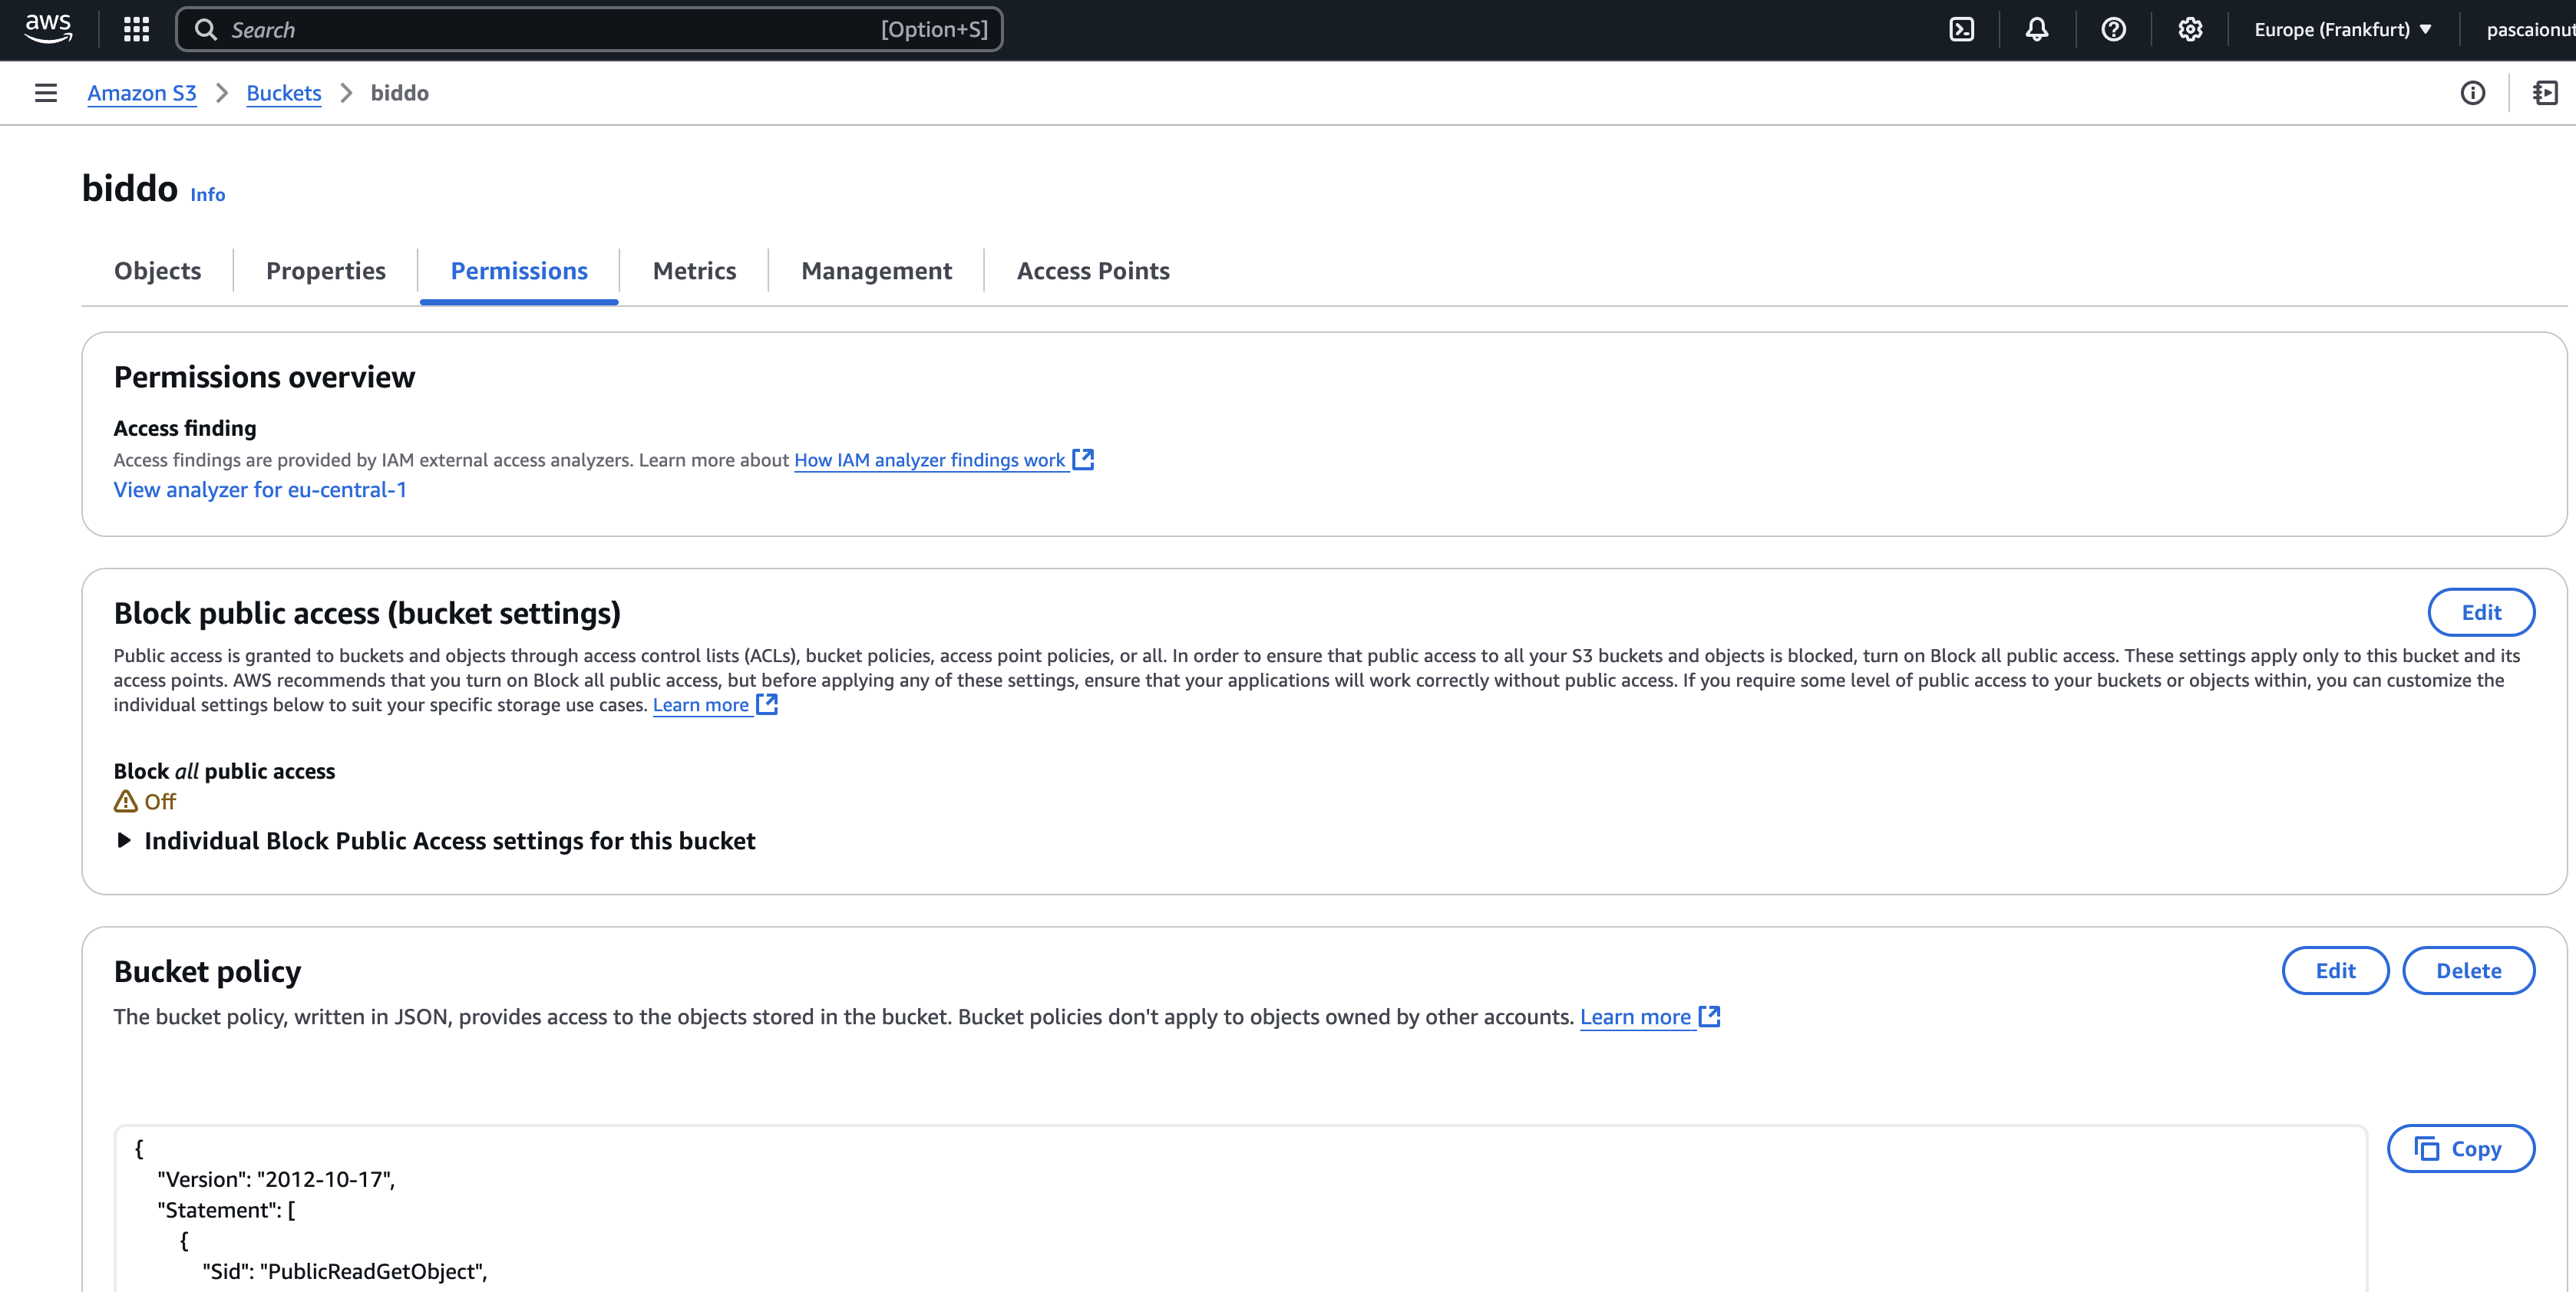Image resolution: width=2576 pixels, height=1292 pixels.
Task: Switch to the Objects tab
Action: [x=157, y=271]
